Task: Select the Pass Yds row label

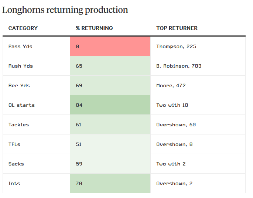Action: pyautogui.click(x=20, y=47)
